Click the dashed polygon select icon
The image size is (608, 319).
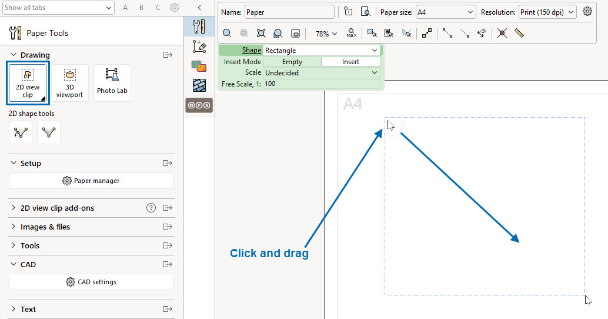pyautogui.click(x=406, y=34)
